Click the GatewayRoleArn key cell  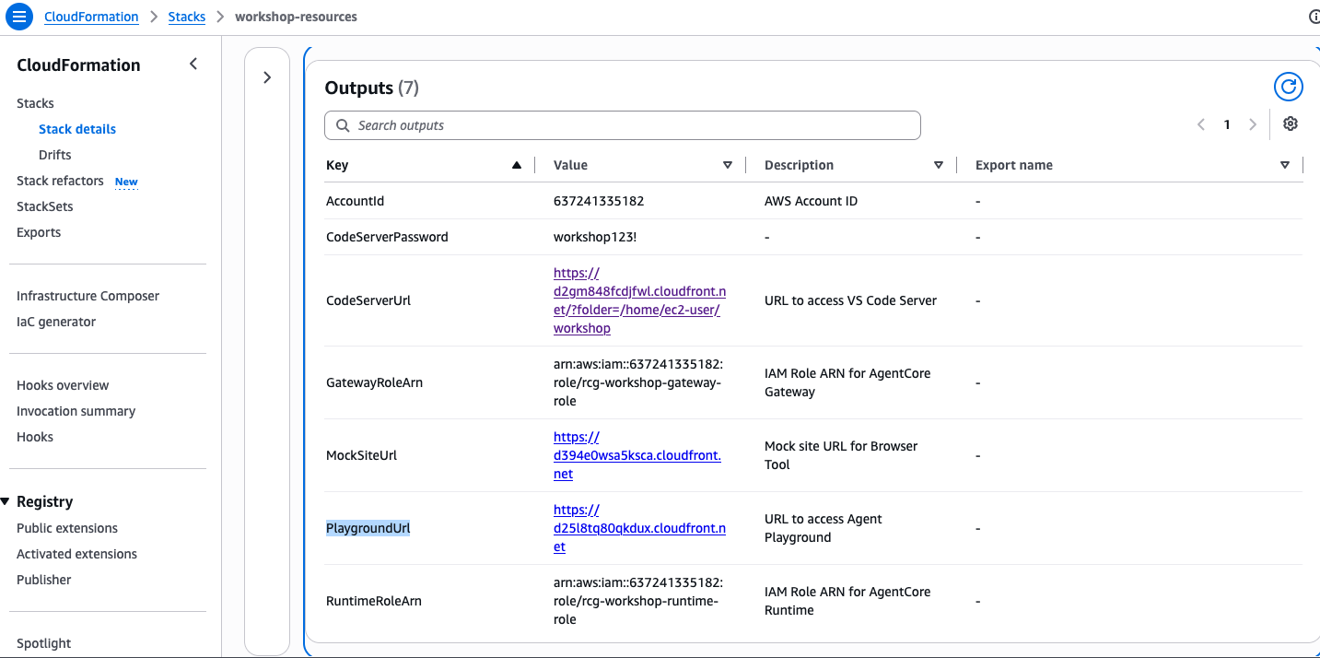point(375,382)
